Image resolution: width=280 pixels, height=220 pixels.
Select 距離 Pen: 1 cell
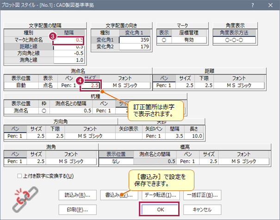pyautogui.click(x=164, y=86)
